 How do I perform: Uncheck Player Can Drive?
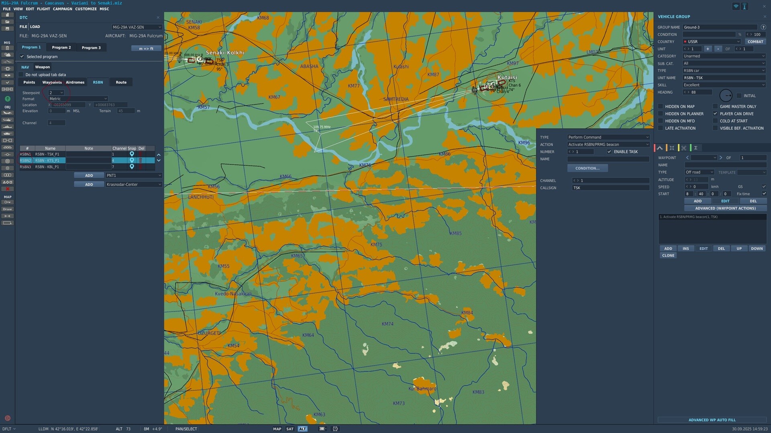click(x=715, y=114)
